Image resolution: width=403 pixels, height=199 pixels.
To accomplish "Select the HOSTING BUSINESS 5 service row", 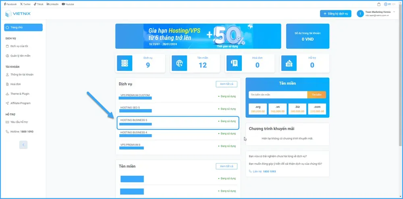I will [178, 122].
